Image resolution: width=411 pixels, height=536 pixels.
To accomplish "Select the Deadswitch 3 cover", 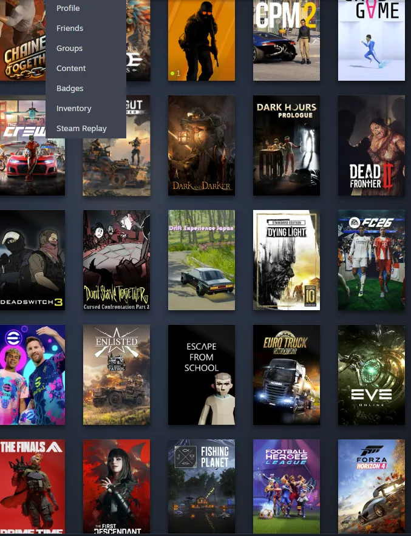I will (x=33, y=260).
